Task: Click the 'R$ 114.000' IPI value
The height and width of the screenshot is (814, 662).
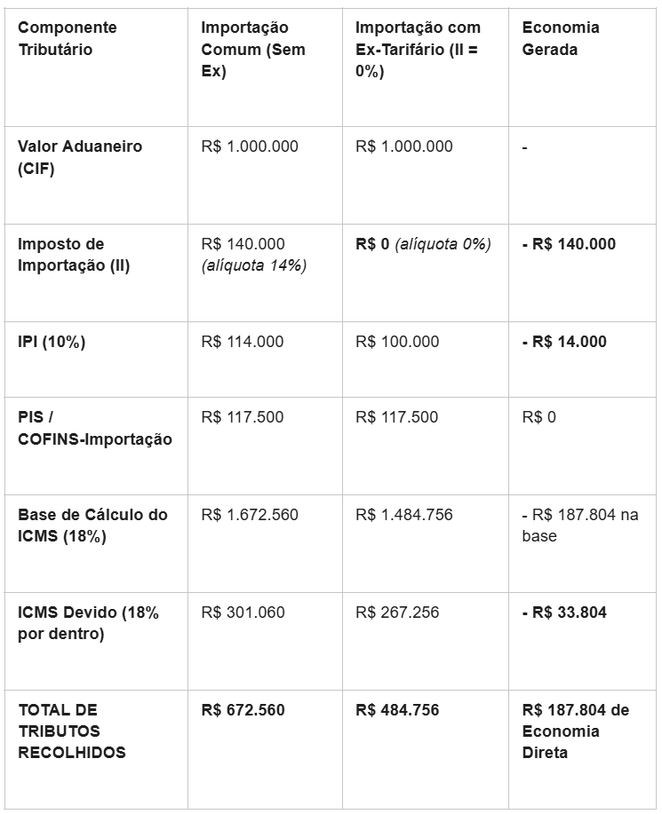Action: coord(243,342)
